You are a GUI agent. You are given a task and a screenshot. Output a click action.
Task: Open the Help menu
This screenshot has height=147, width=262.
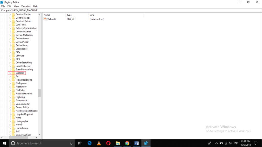35,6
